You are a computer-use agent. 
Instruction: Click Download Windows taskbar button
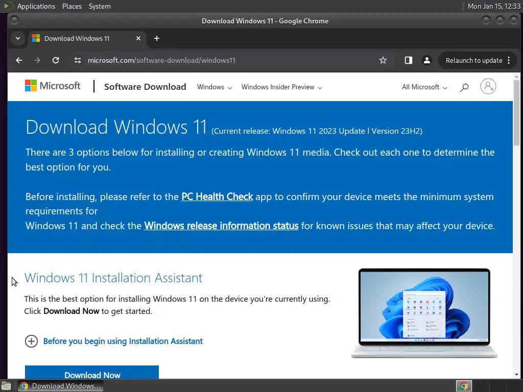[60, 386]
